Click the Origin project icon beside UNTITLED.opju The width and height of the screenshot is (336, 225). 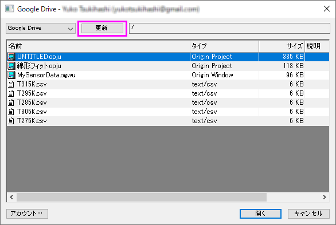11,57
